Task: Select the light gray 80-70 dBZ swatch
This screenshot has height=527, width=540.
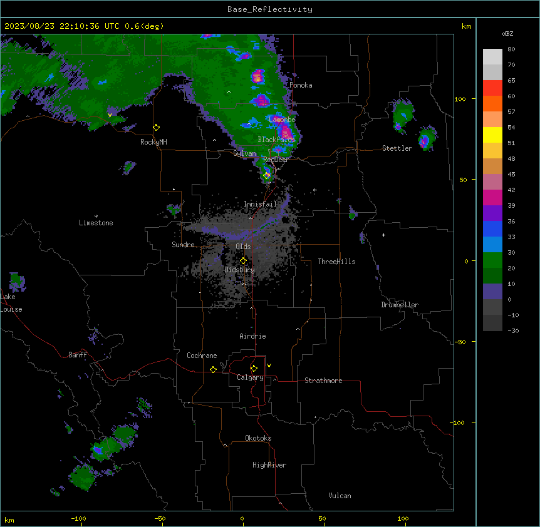Action: [x=492, y=57]
